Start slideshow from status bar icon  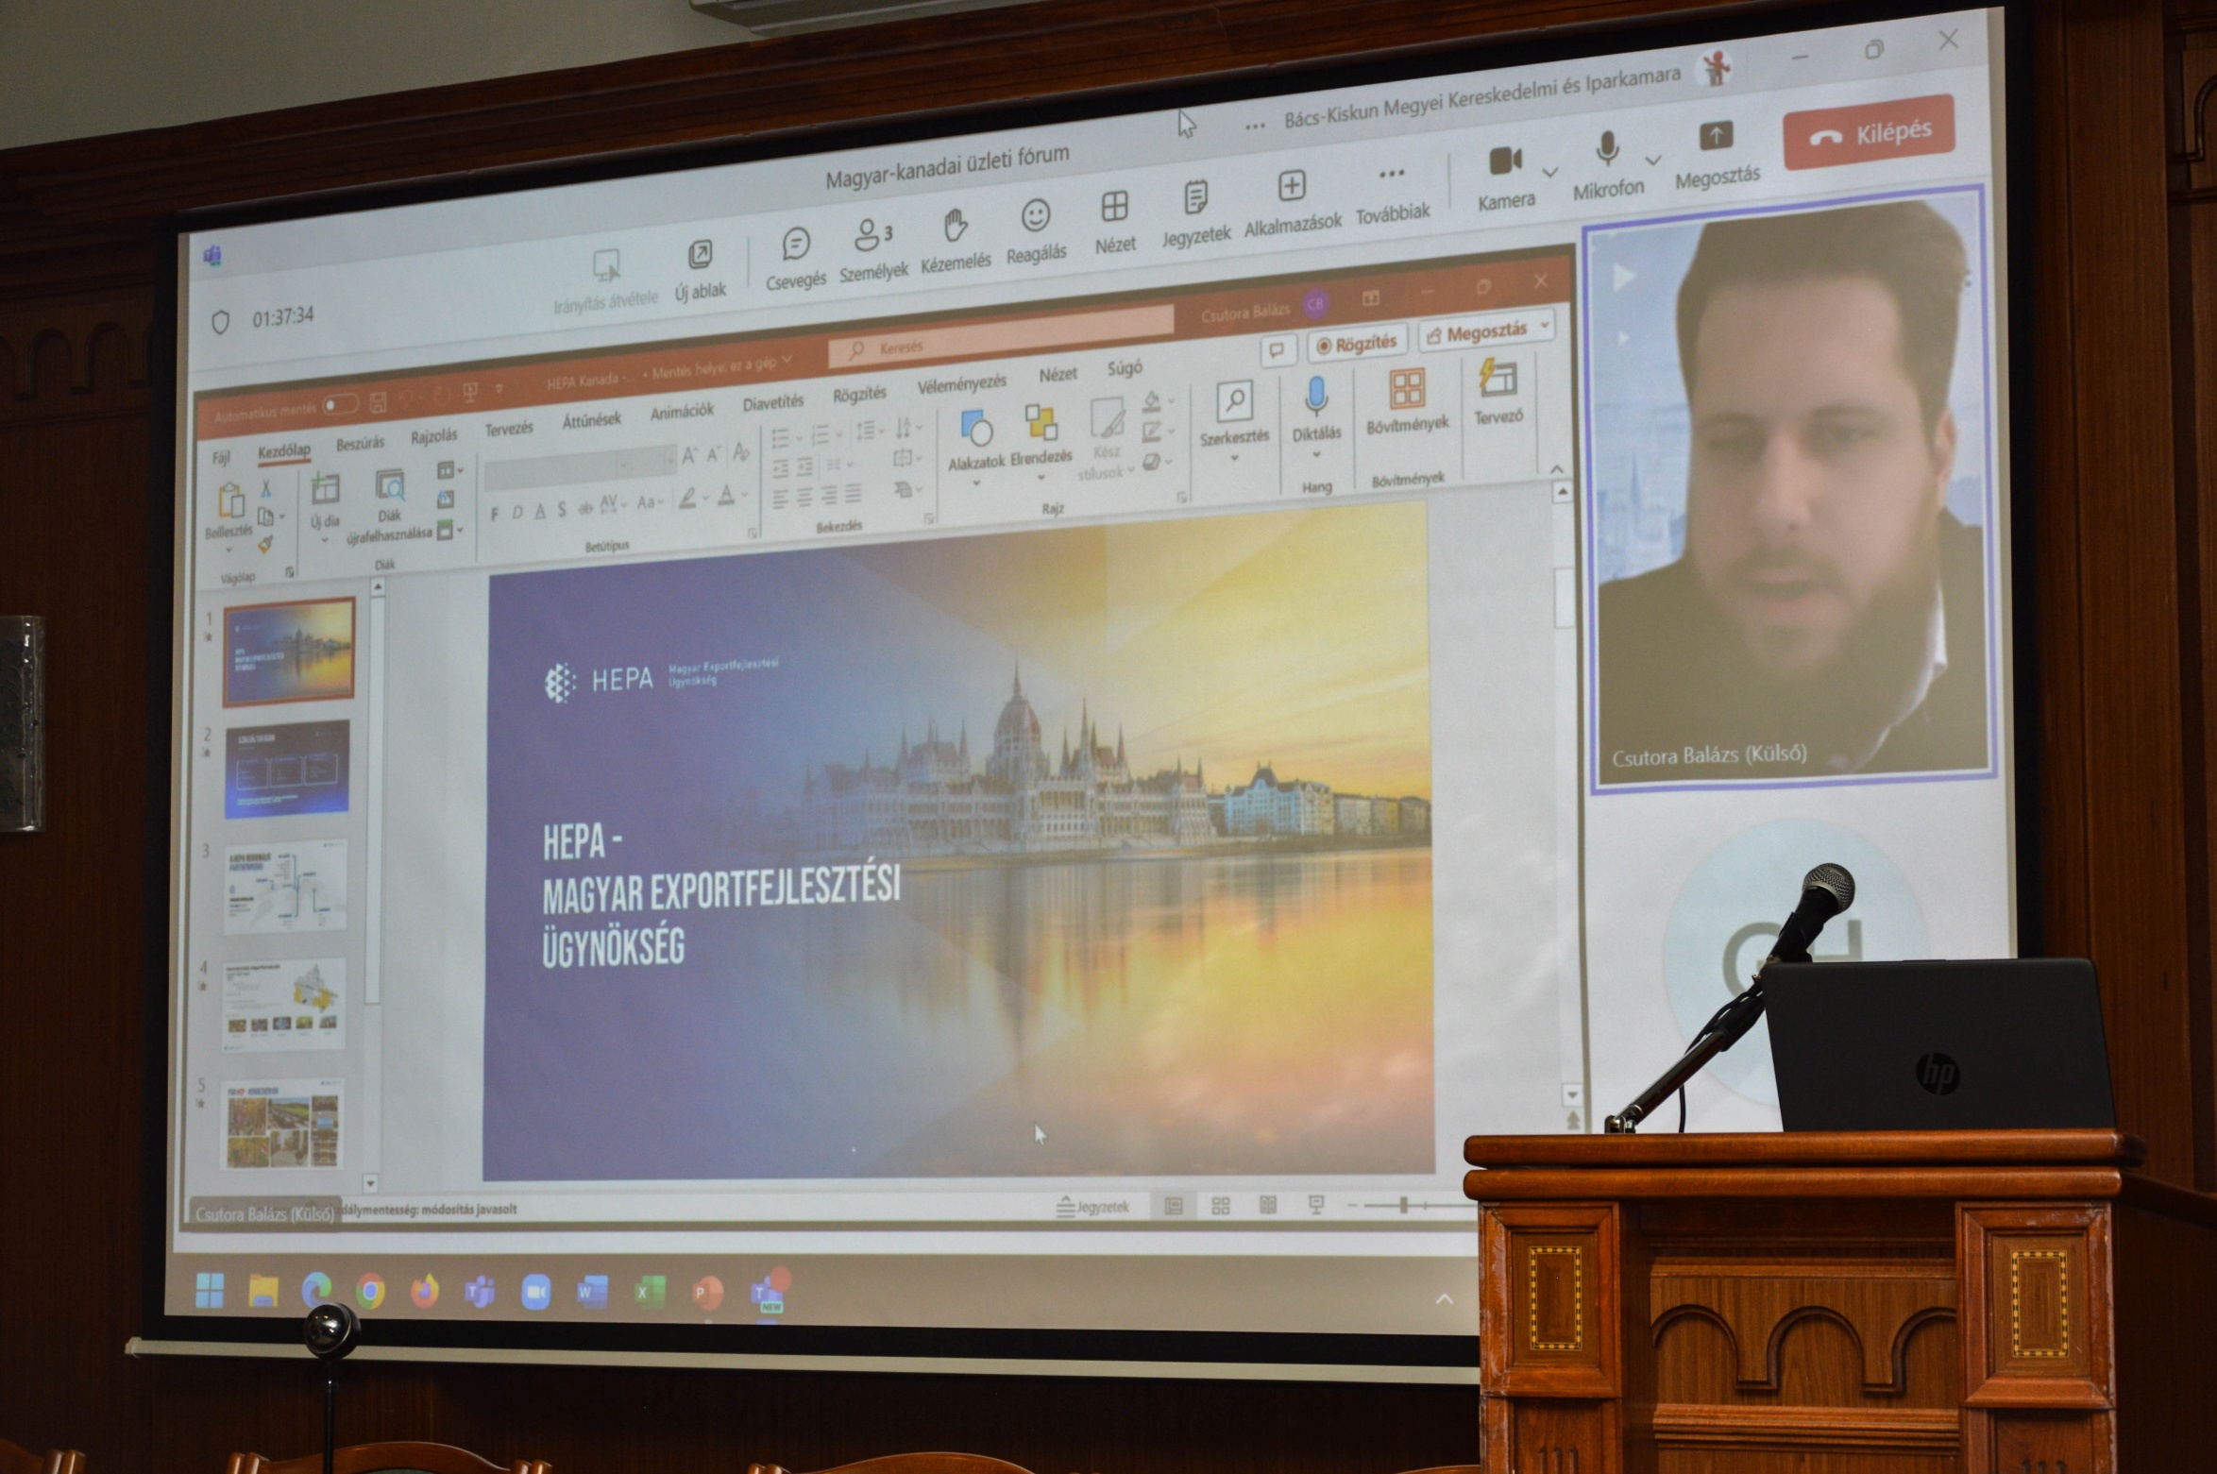(1315, 1204)
